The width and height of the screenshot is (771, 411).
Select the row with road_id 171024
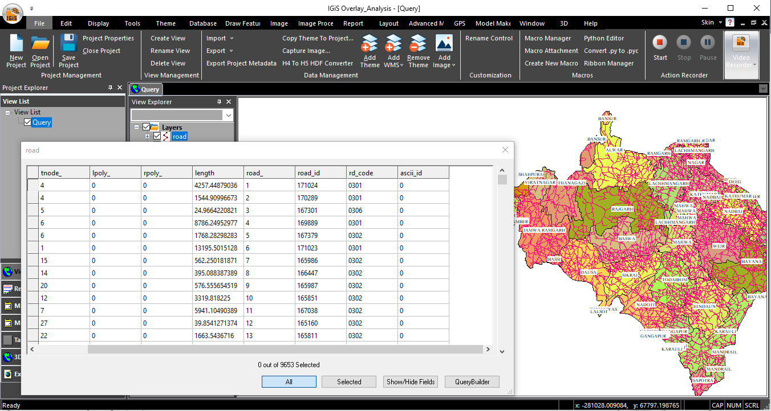click(x=33, y=186)
